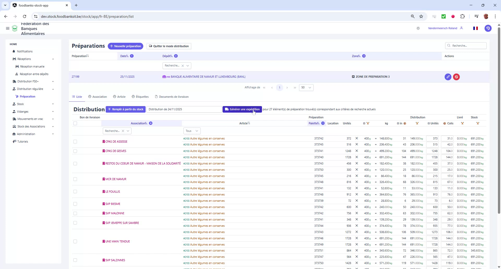Click the Nouvelle préparation button
The image size is (501, 269).
coord(126,46)
